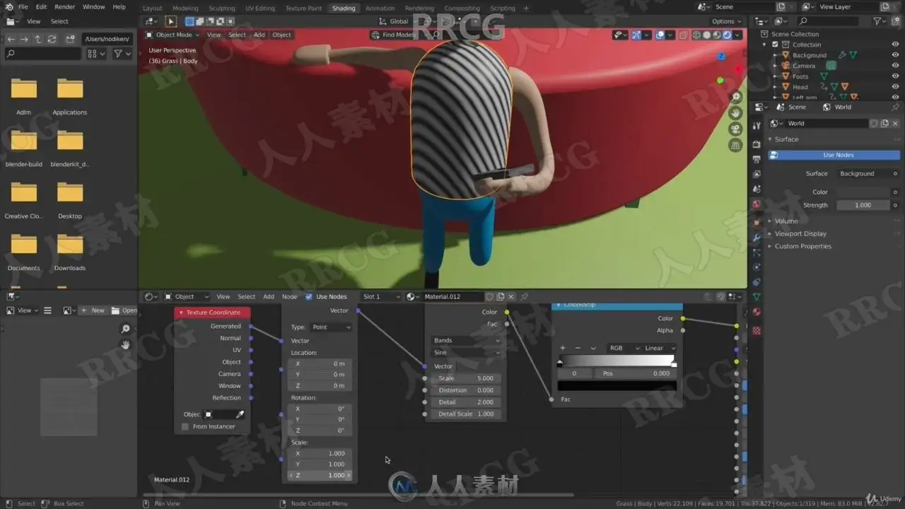Pick object with the Texture Coordinate eyedropper
This screenshot has height=509, width=905.
[240, 414]
